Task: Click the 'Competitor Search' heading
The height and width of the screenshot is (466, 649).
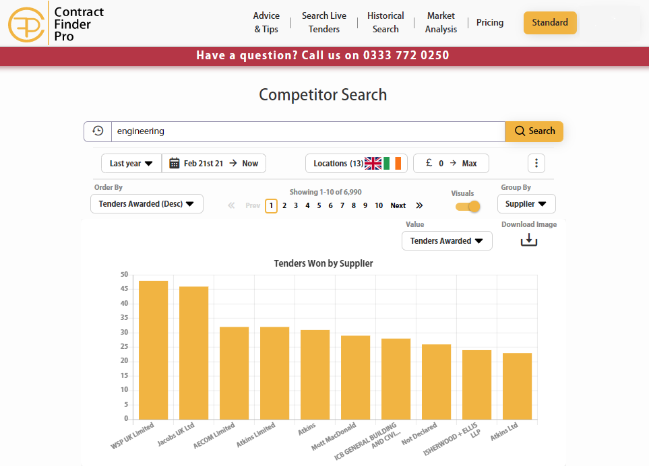Action: click(323, 95)
